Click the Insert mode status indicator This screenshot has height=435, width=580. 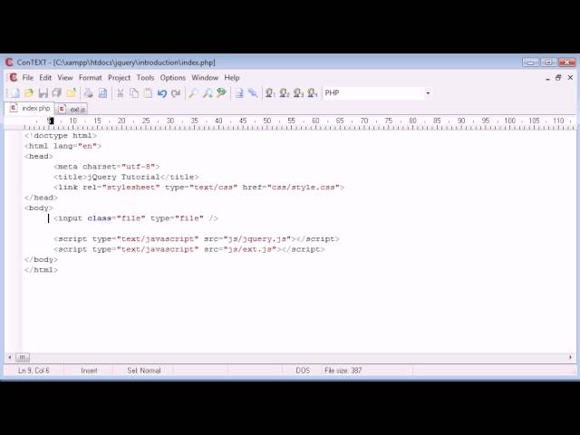click(89, 371)
